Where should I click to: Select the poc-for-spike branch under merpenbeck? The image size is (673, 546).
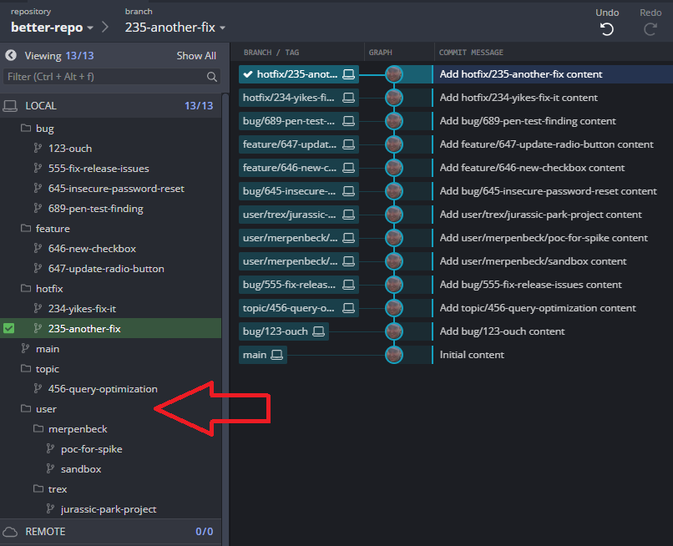point(91,448)
